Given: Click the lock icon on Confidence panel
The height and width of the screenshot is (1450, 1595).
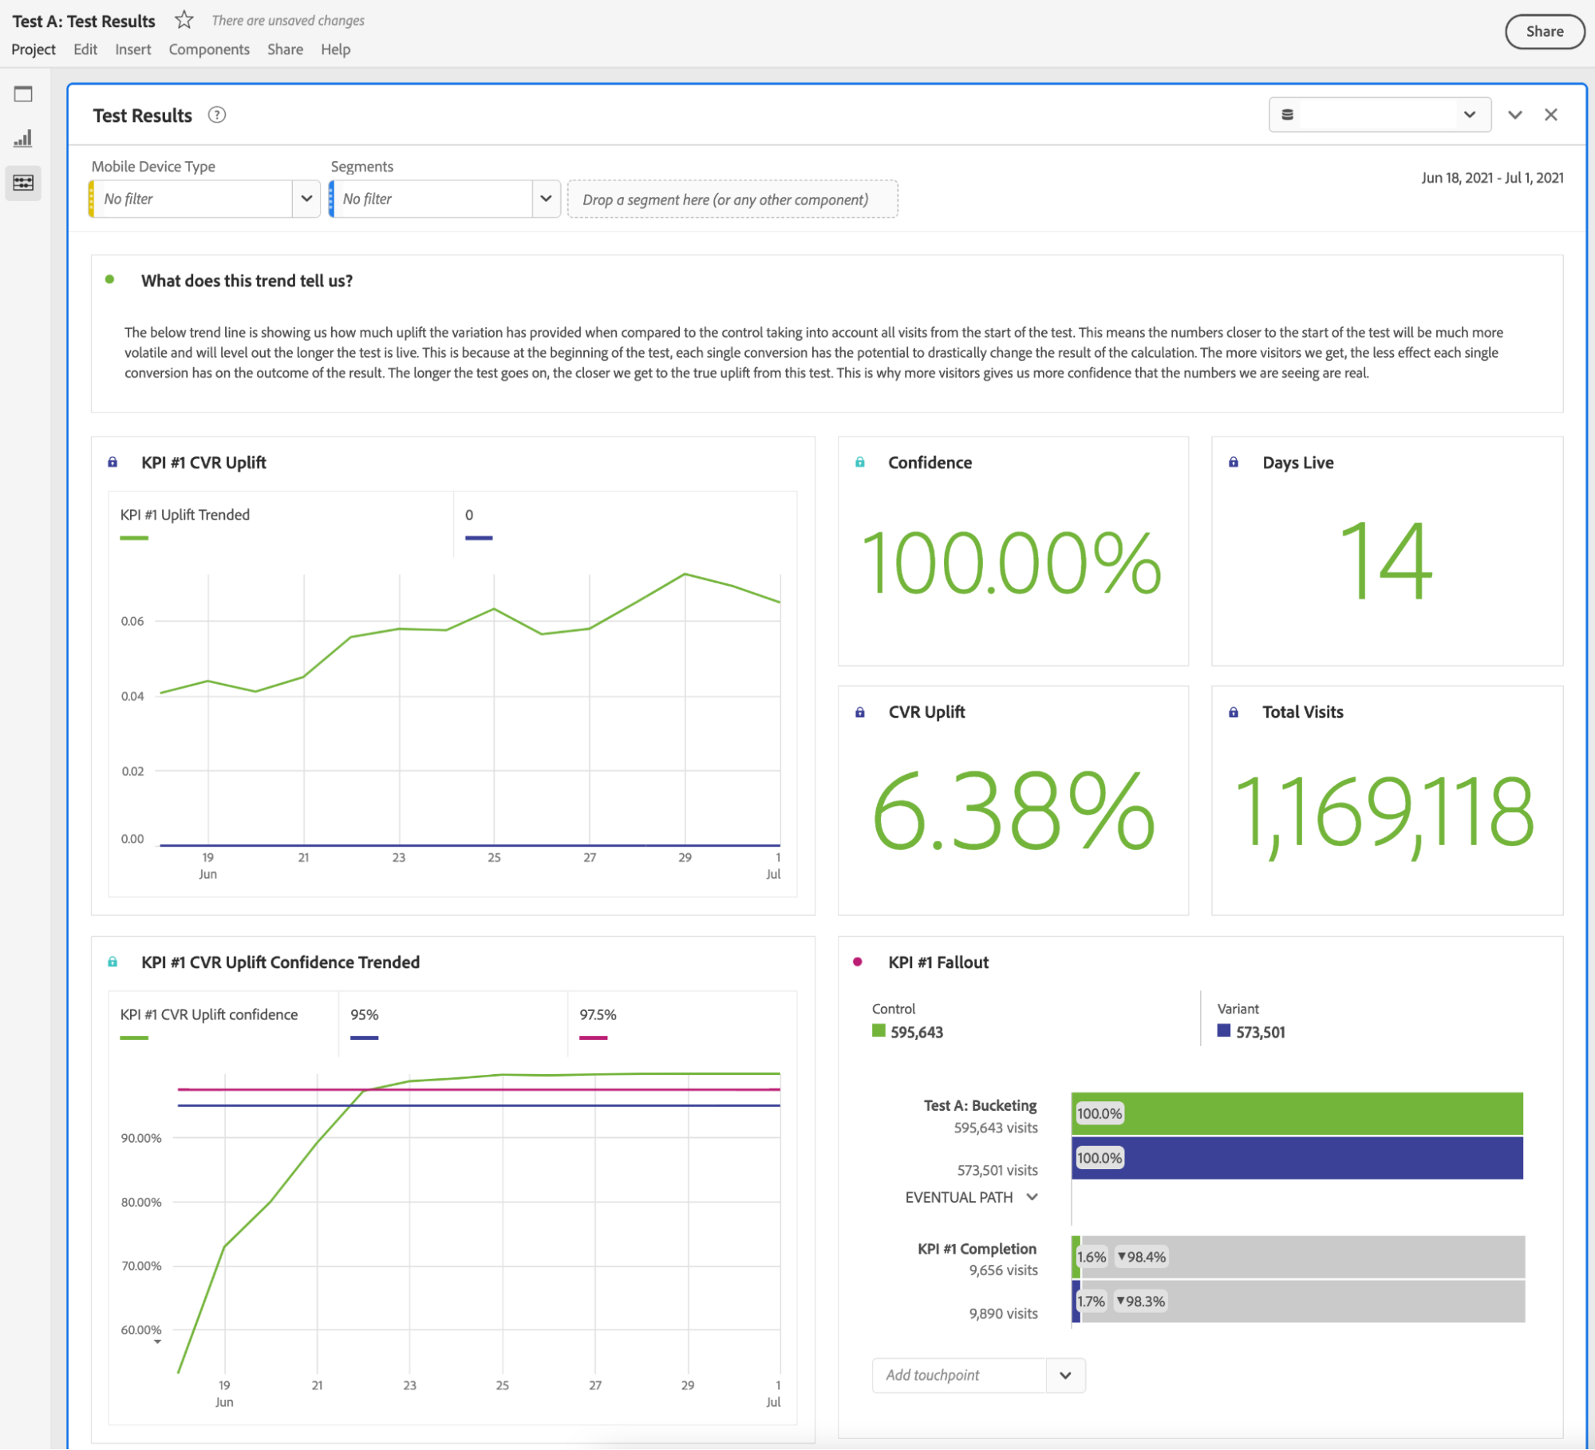Looking at the screenshot, I should point(859,463).
